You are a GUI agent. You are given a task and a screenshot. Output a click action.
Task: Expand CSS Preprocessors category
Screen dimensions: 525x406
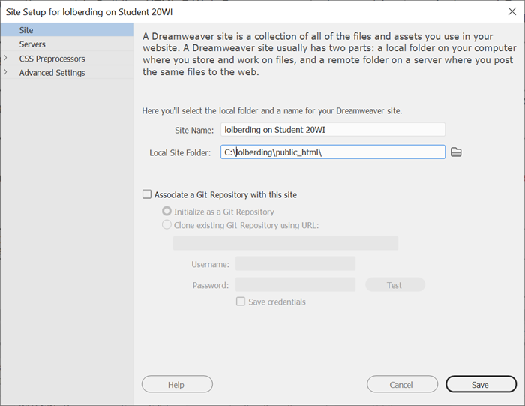(5, 58)
